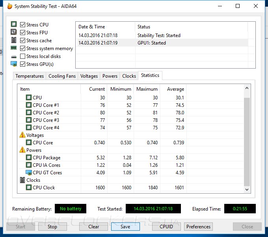Screen dimensions: 268x237
Task: Uncheck the Stress cache checkbox
Action: (x=22, y=41)
